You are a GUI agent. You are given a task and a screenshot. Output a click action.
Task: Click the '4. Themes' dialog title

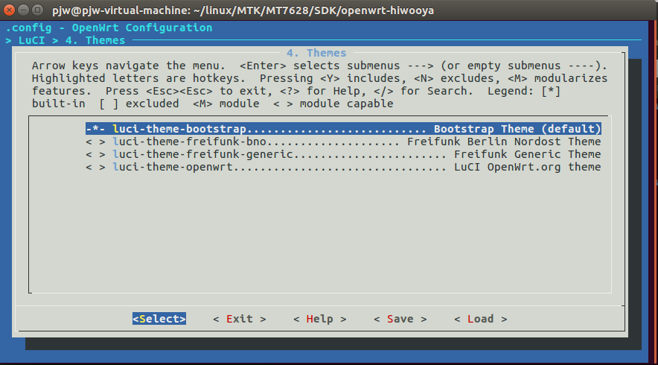tap(316, 53)
